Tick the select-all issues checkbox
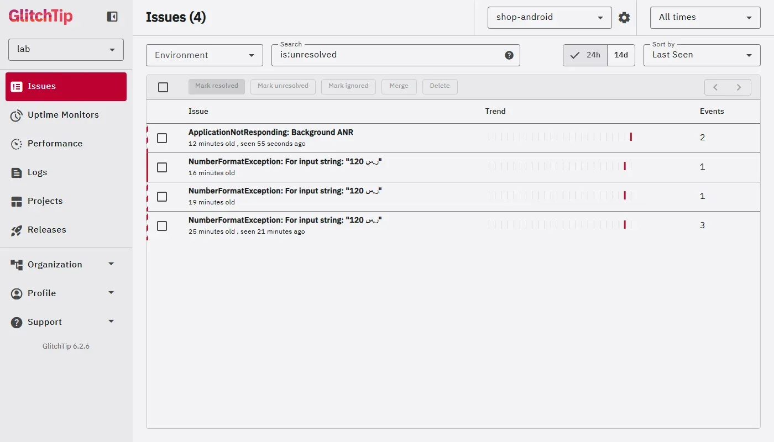The image size is (774, 442). pyautogui.click(x=163, y=87)
